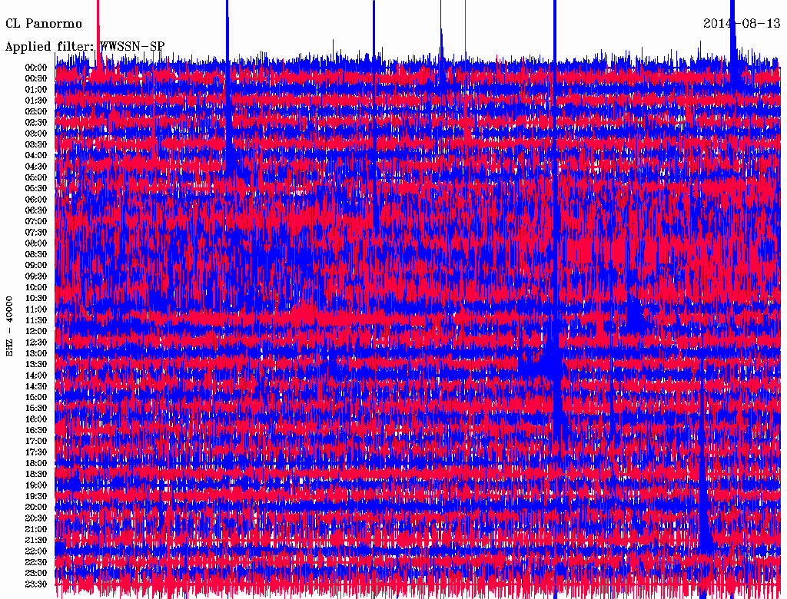787x599 pixels.
Task: Click the 23:30 time row label
Action: click(x=36, y=584)
